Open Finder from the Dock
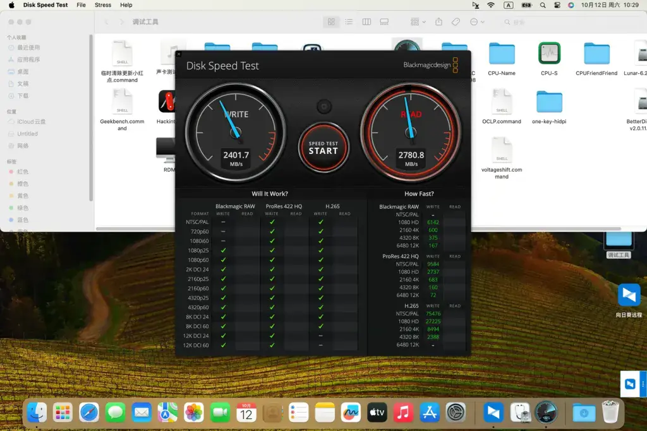Screen dimensions: 647x431 pos(37,413)
